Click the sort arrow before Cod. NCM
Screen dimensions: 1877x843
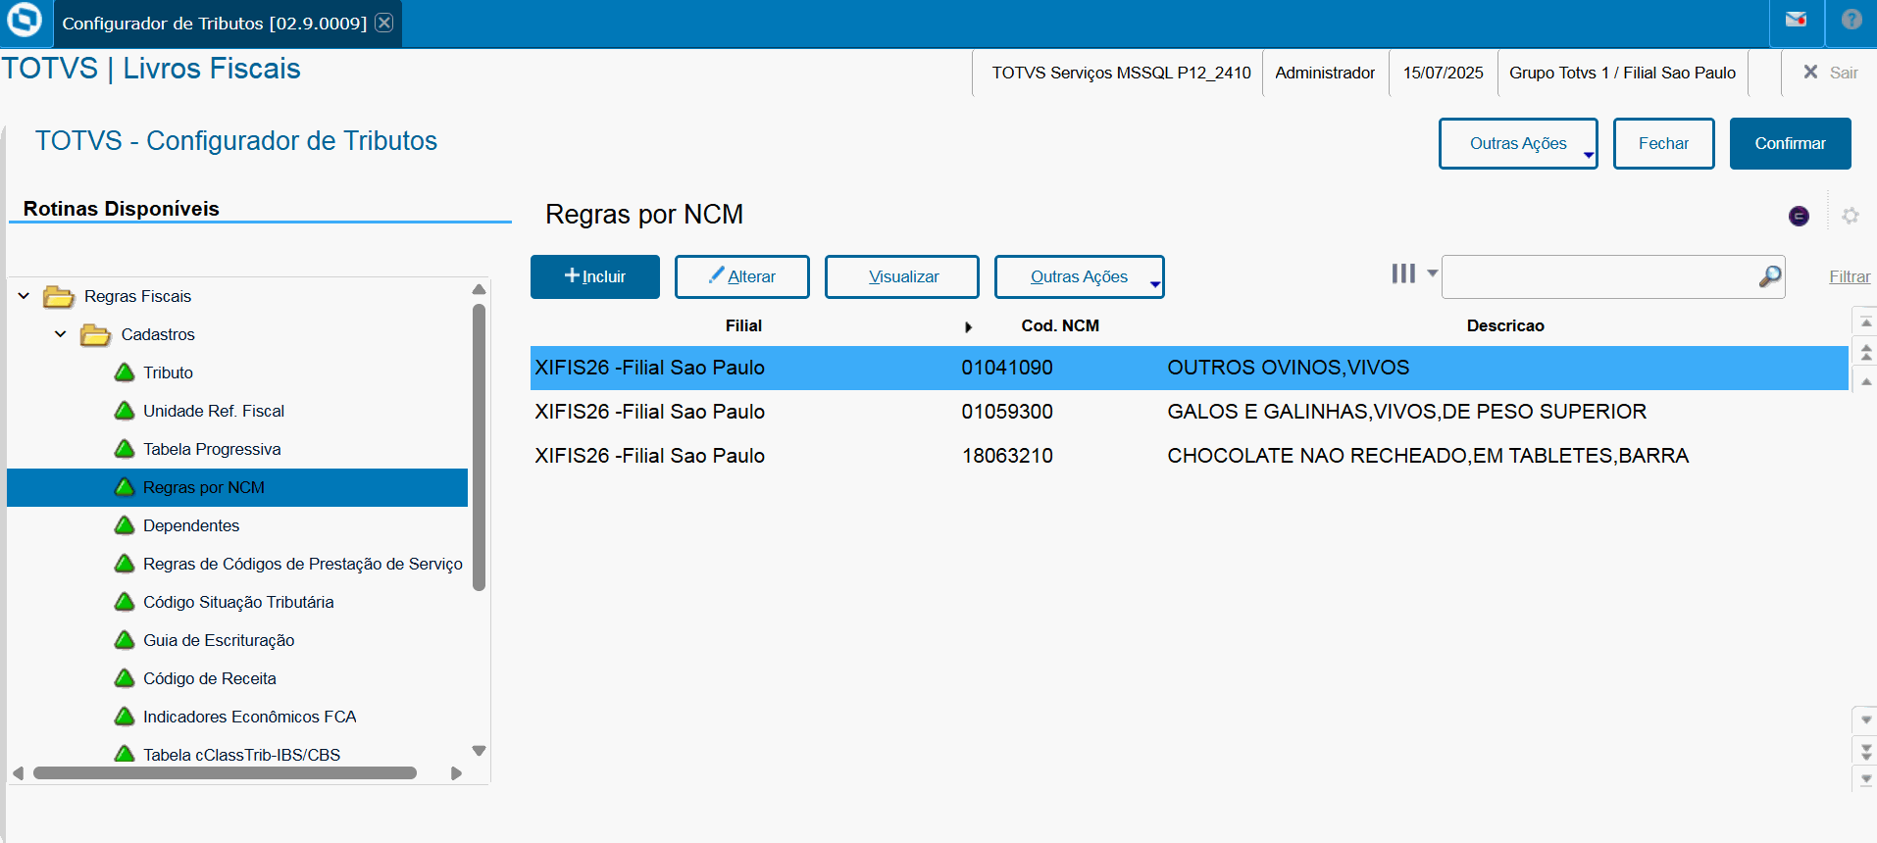pos(968,326)
